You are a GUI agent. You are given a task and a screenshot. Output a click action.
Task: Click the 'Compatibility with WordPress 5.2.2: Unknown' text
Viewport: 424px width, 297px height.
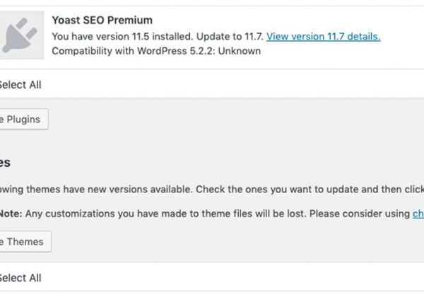tap(156, 51)
